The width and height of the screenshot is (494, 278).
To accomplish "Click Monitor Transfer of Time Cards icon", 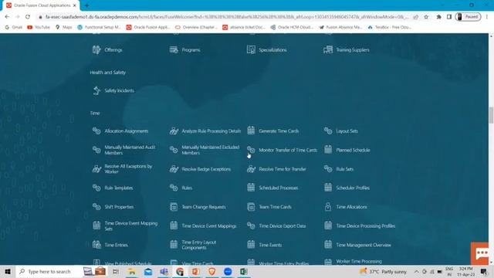I will [x=251, y=150].
